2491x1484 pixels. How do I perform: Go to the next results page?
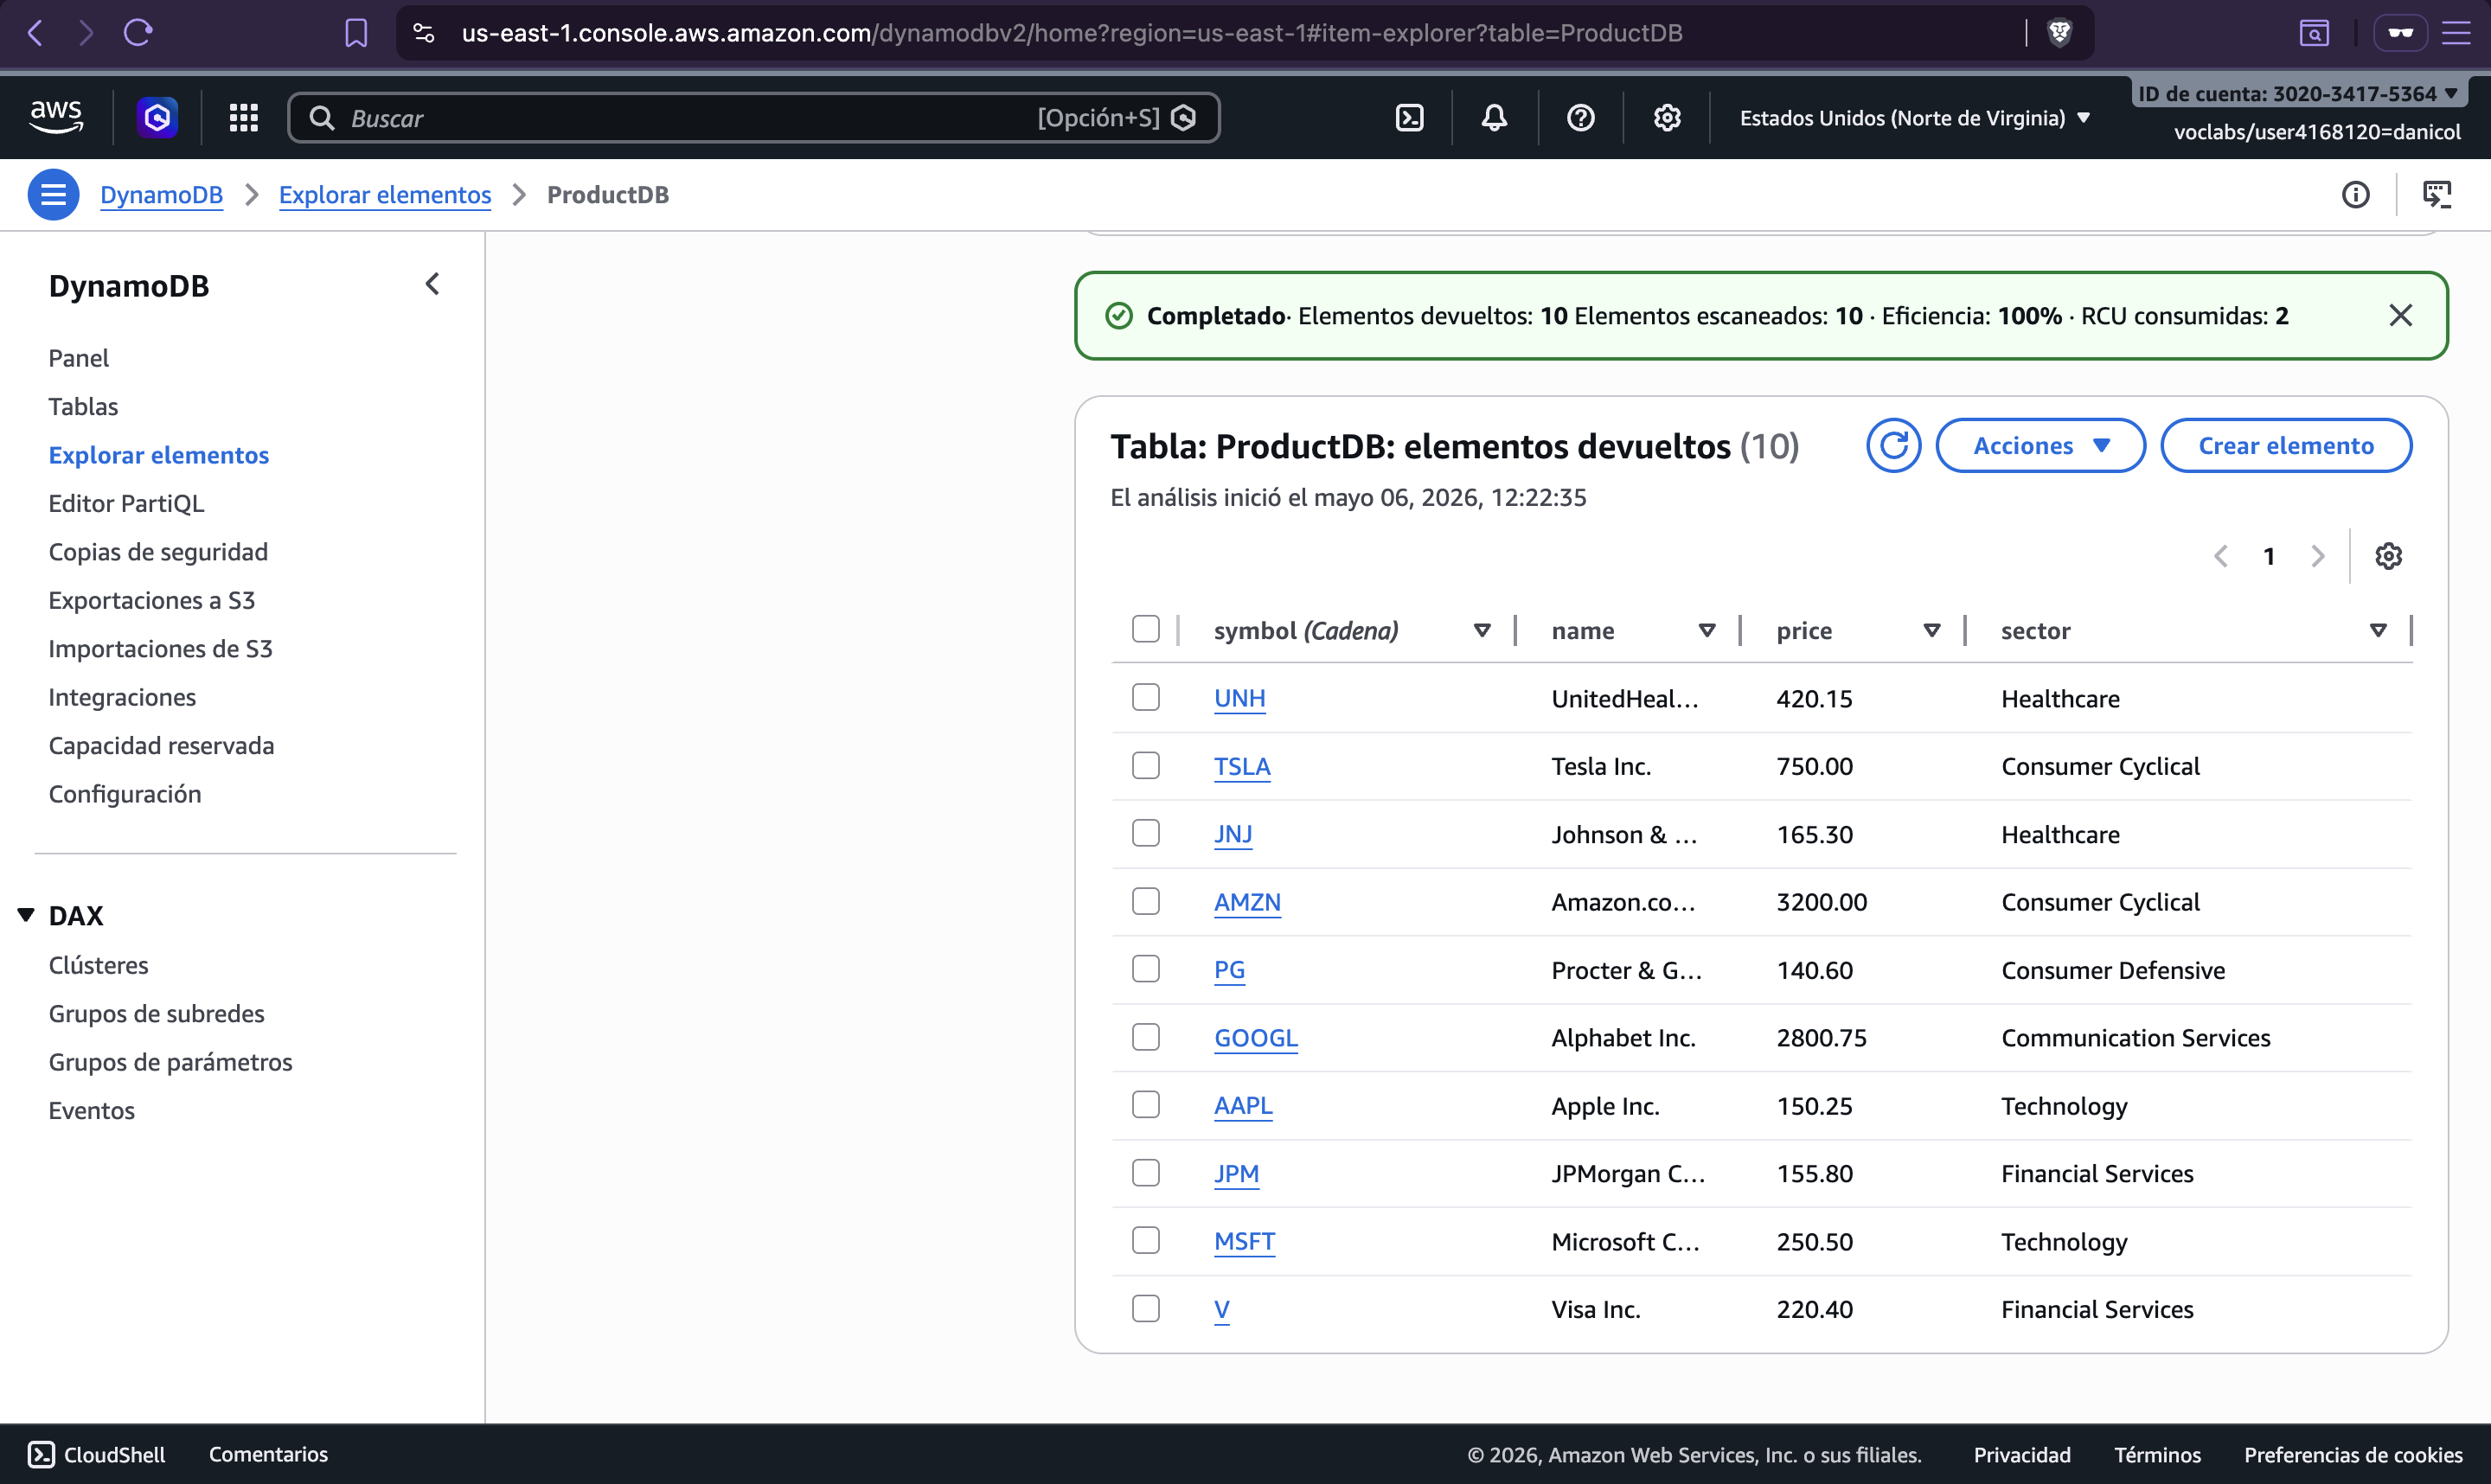click(x=2317, y=556)
